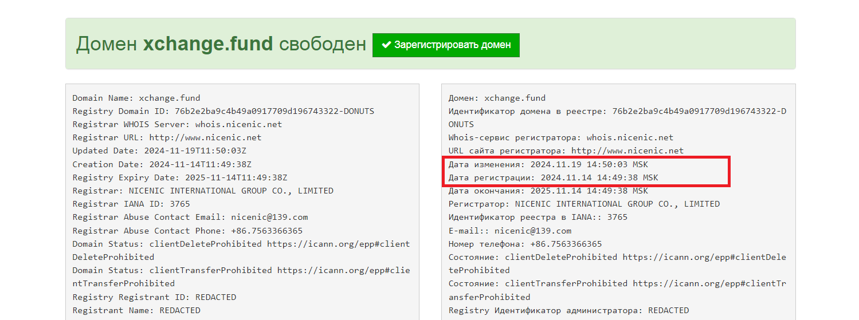The image size is (859, 320).
Task: Select the line 'Registry Registrant ID: REDACTED'
Action: 154,297
